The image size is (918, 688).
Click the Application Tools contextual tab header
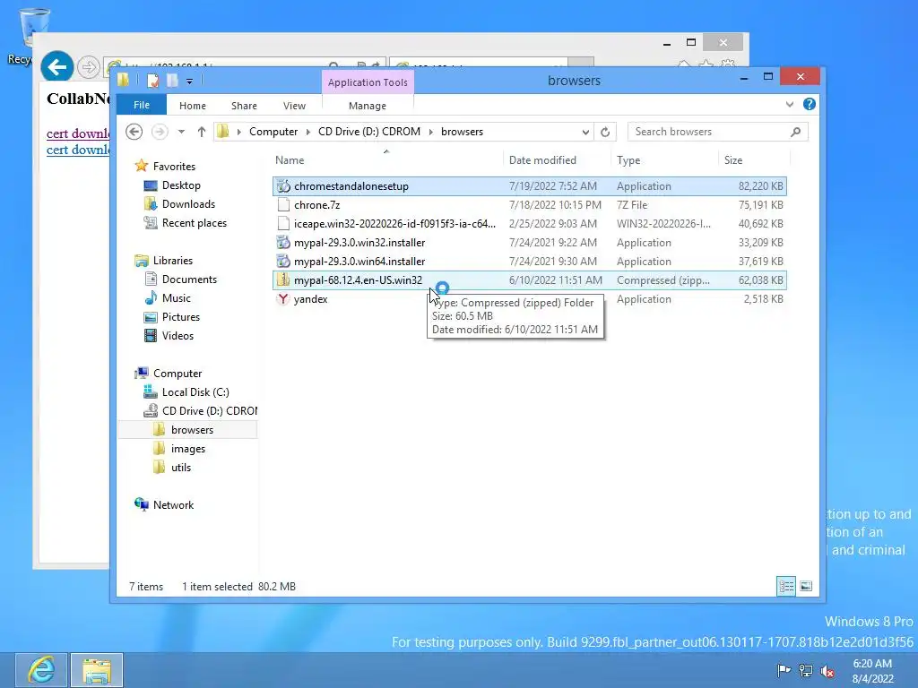(368, 82)
